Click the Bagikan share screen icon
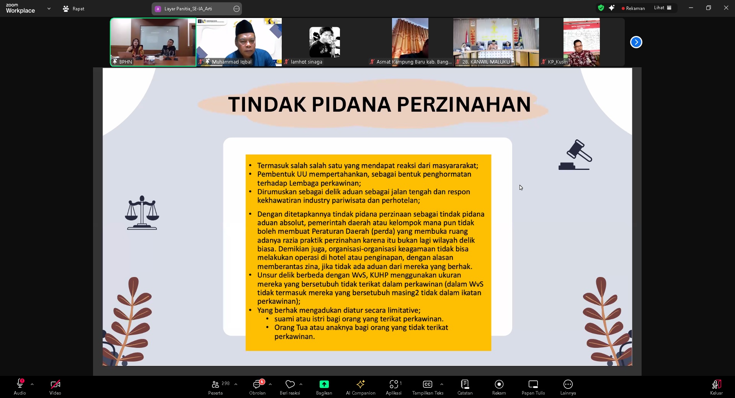This screenshot has height=398, width=735. coord(324,384)
